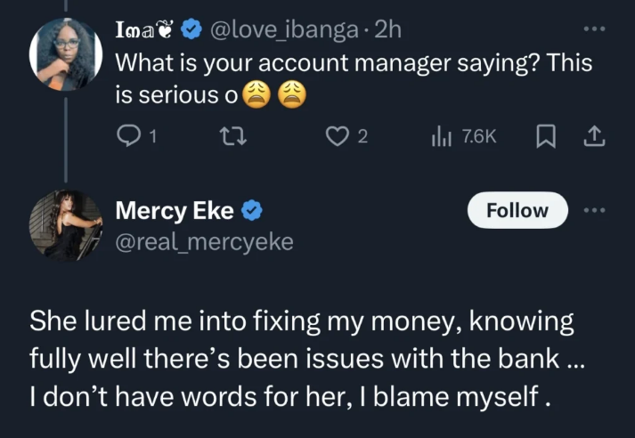Click the verified badge next to Mercy Eke
The width and height of the screenshot is (635, 438).
click(252, 211)
